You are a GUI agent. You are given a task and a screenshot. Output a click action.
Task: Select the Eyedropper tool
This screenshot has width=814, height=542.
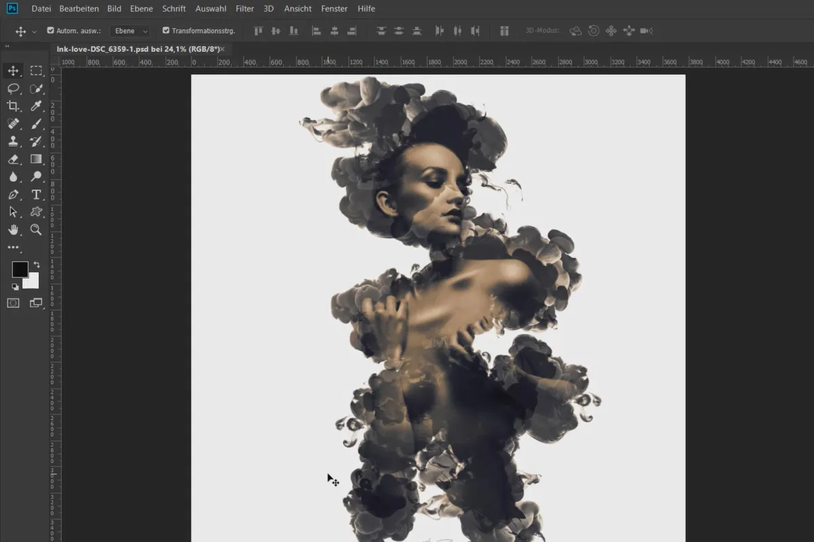point(36,106)
